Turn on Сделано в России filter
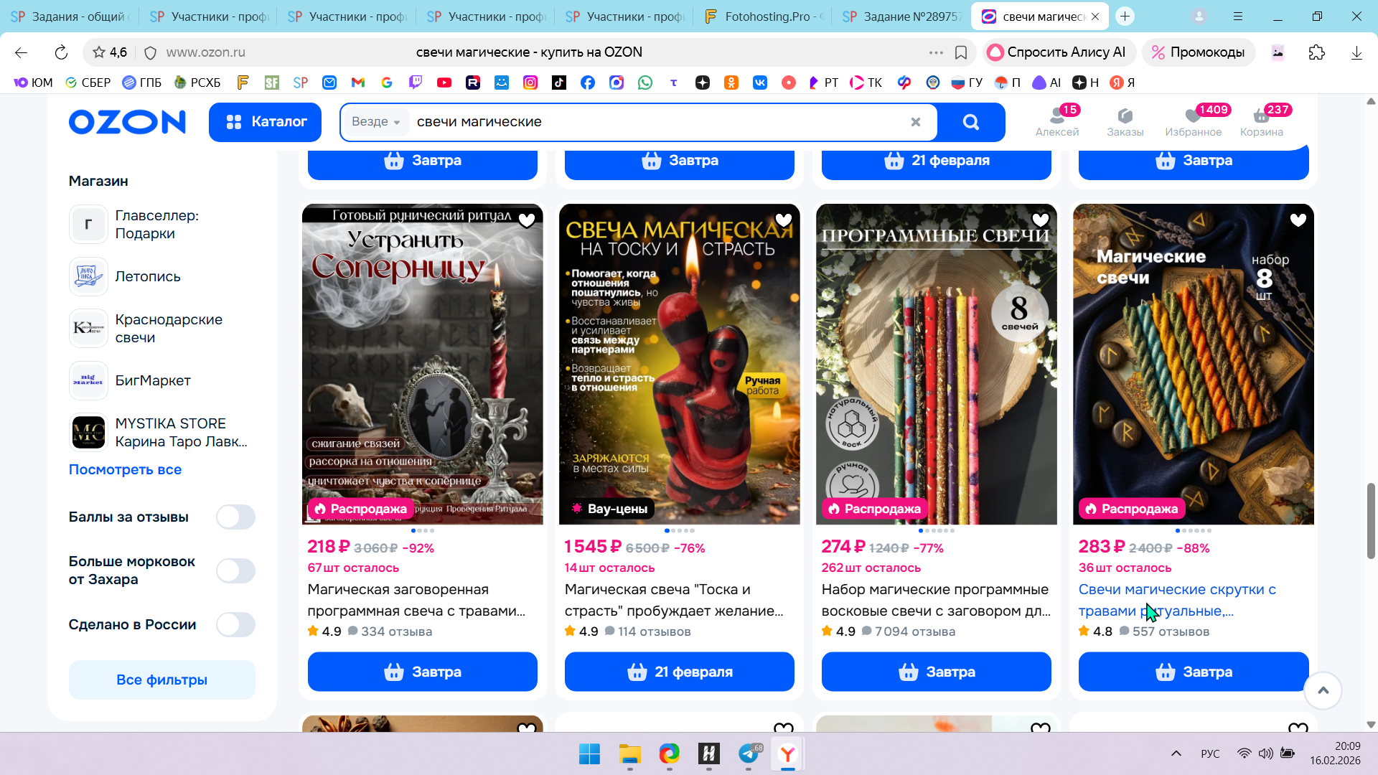1378x775 pixels. pos(235,624)
